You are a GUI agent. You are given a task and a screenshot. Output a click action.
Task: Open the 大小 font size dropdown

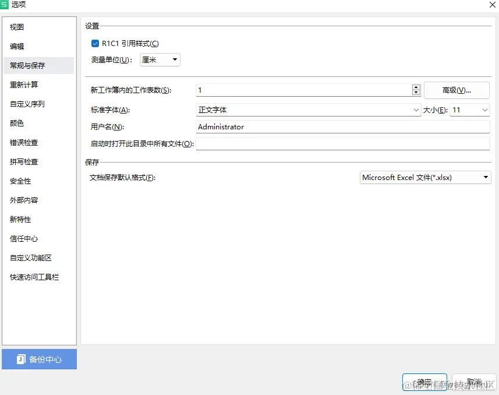pos(470,110)
